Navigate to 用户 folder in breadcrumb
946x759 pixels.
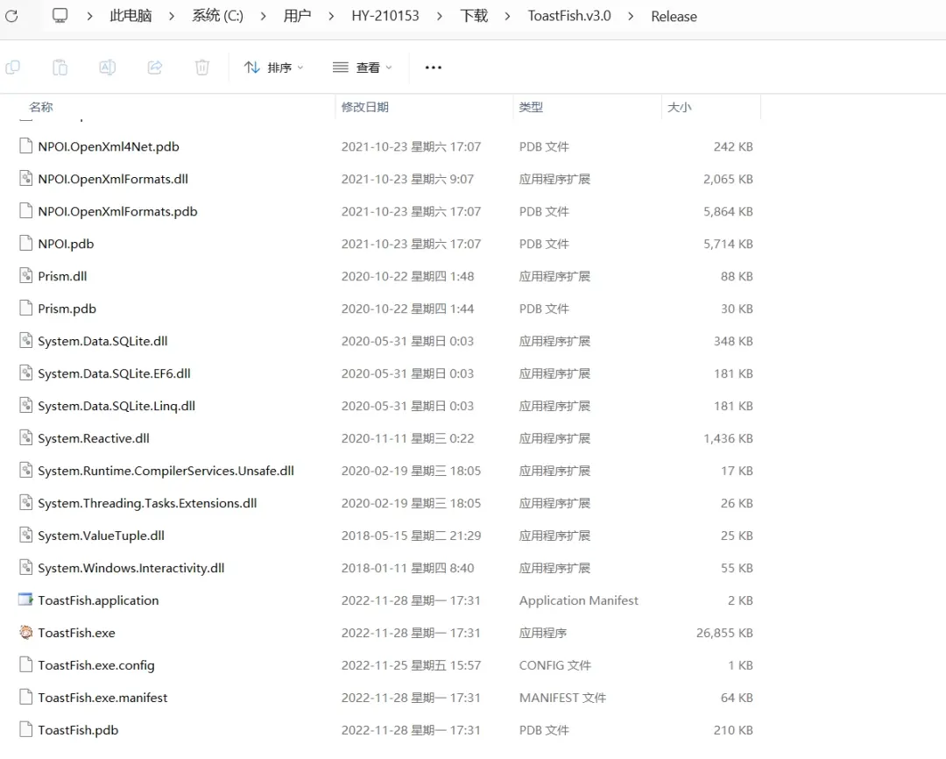298,16
